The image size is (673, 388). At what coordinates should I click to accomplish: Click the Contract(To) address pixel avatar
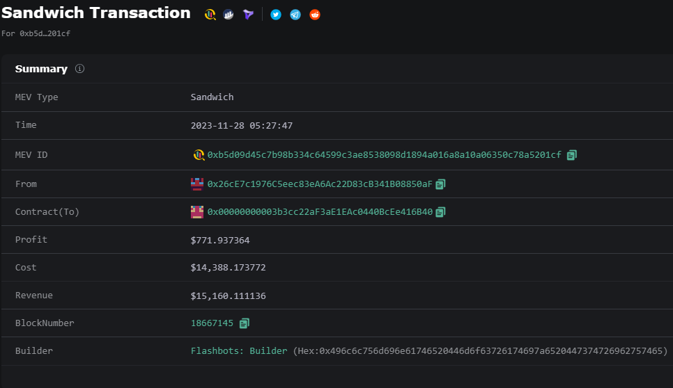(197, 212)
